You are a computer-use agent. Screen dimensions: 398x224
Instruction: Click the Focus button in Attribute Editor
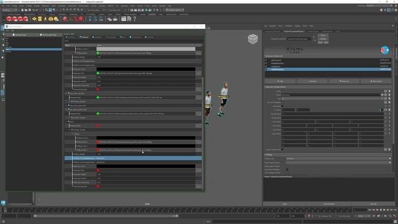(x=323, y=35)
